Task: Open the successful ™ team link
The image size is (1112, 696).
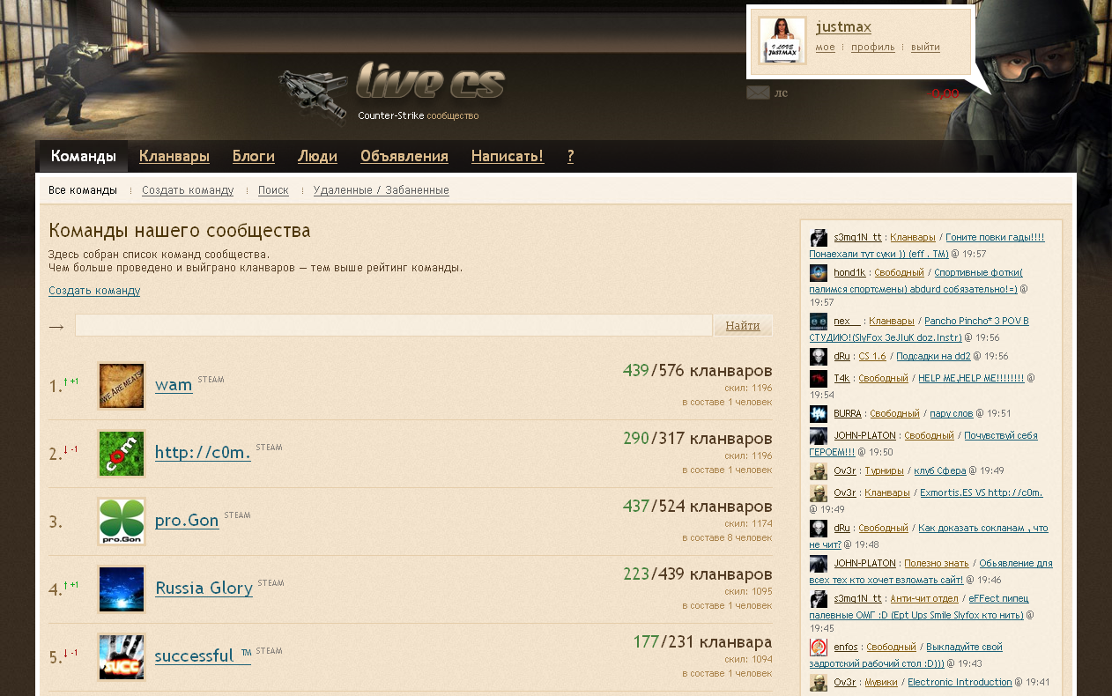Action: coord(203,656)
